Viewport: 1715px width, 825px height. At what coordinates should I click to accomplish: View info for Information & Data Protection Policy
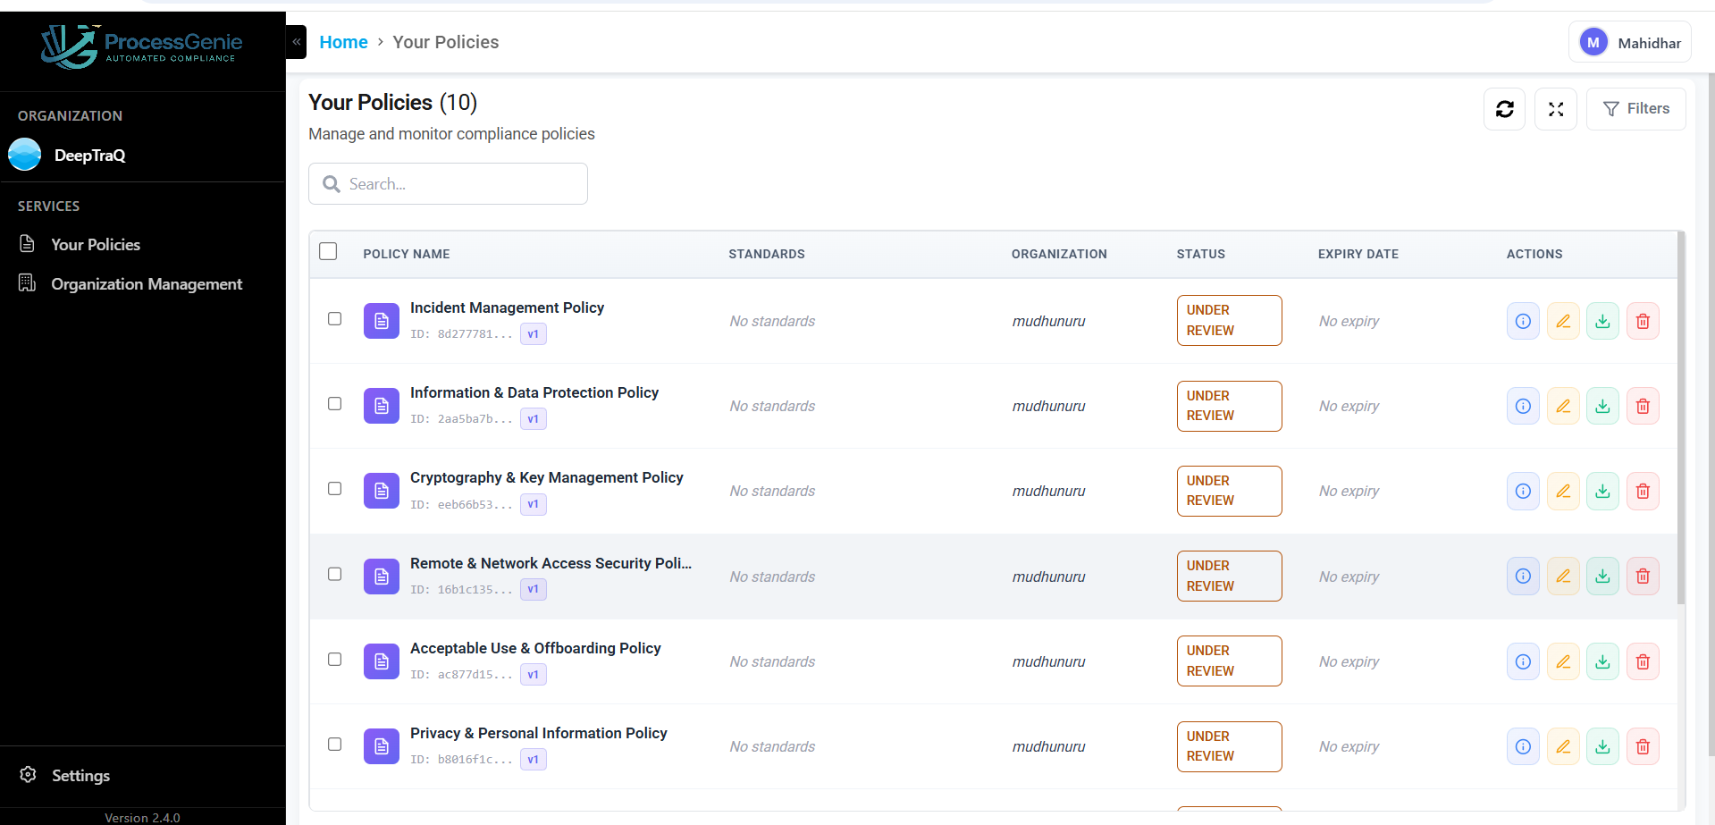point(1523,406)
